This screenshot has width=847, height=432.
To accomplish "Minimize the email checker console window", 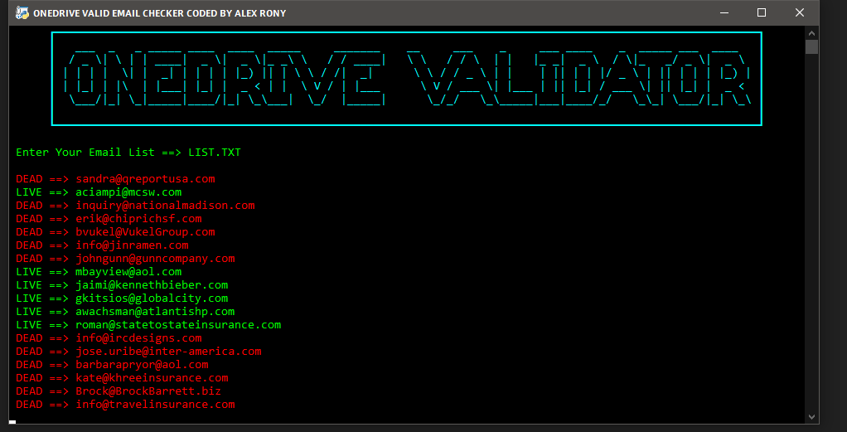I will (724, 12).
